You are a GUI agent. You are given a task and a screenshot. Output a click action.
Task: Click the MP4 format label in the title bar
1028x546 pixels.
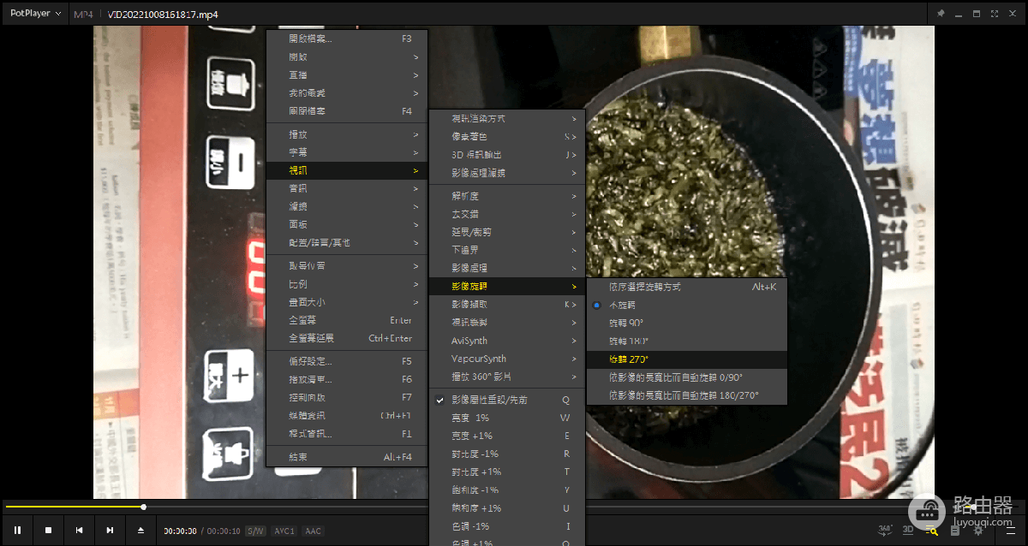(x=83, y=15)
